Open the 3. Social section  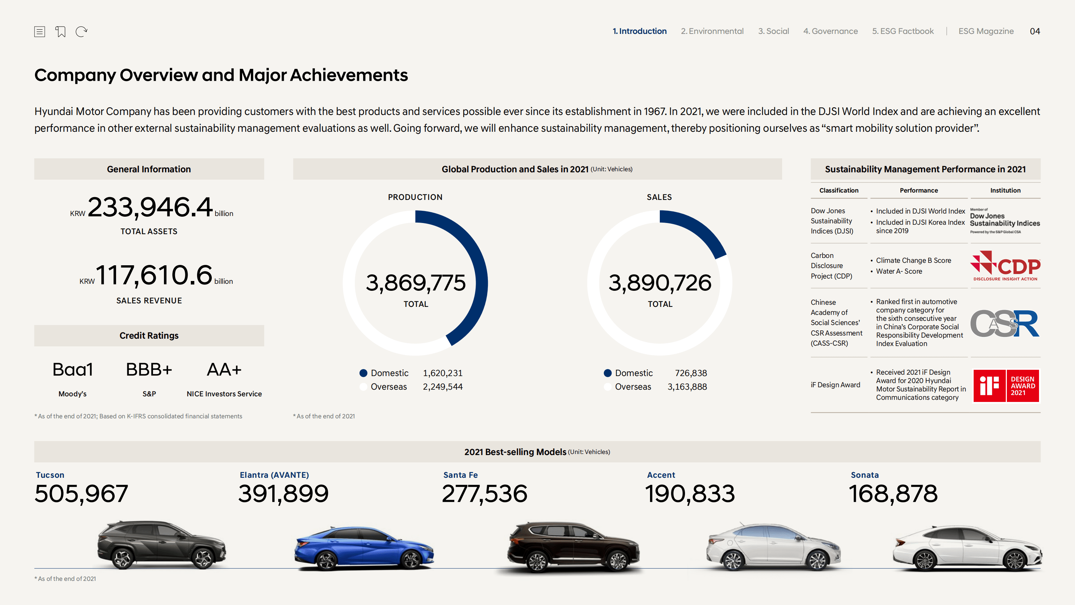(774, 31)
